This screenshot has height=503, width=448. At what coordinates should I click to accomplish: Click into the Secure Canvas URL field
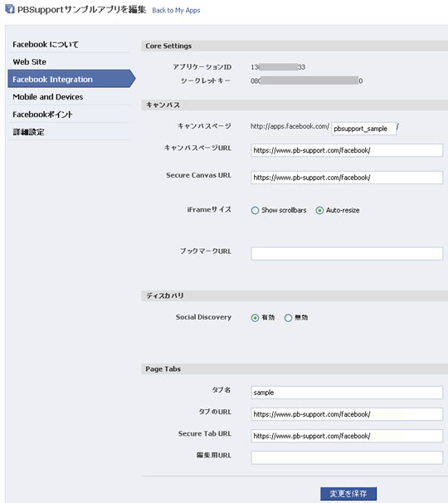(347, 178)
